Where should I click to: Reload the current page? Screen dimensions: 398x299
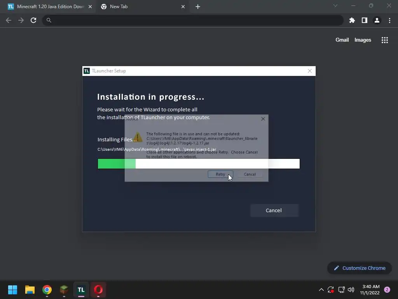click(33, 20)
